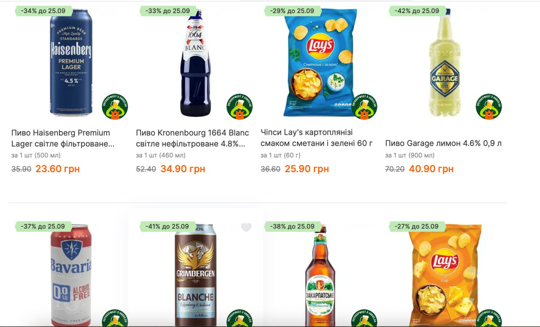Image resolution: width=540 pixels, height=327 pixels.
Task: Click the 23.60 грн sale price
Action: (57, 169)
